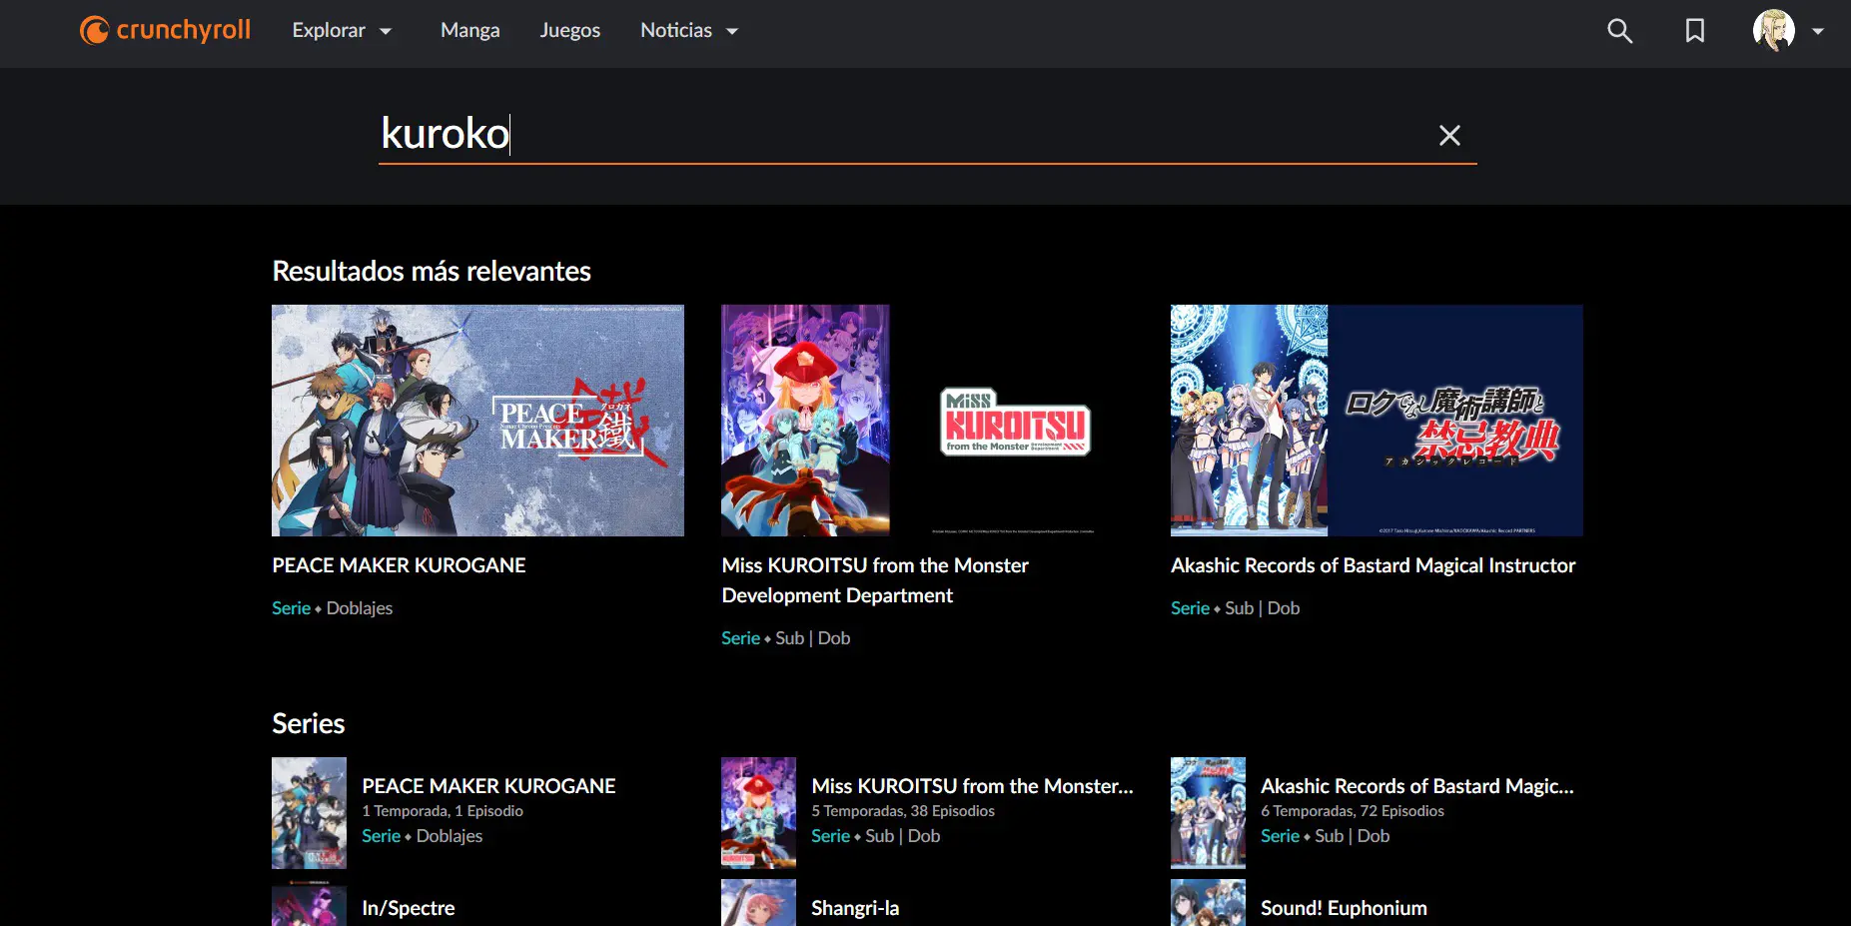Click Akashic Records of Bastard Magical Instructor title
Screen dimensions: 1851x926
click(1373, 565)
